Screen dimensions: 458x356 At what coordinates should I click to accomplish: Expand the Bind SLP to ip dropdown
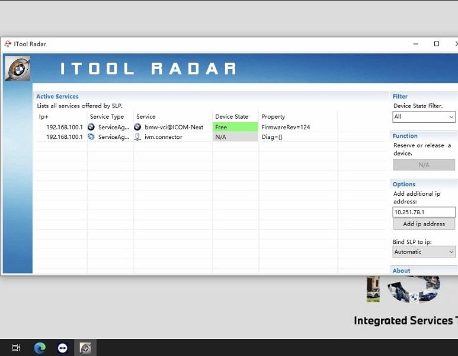coord(424,252)
